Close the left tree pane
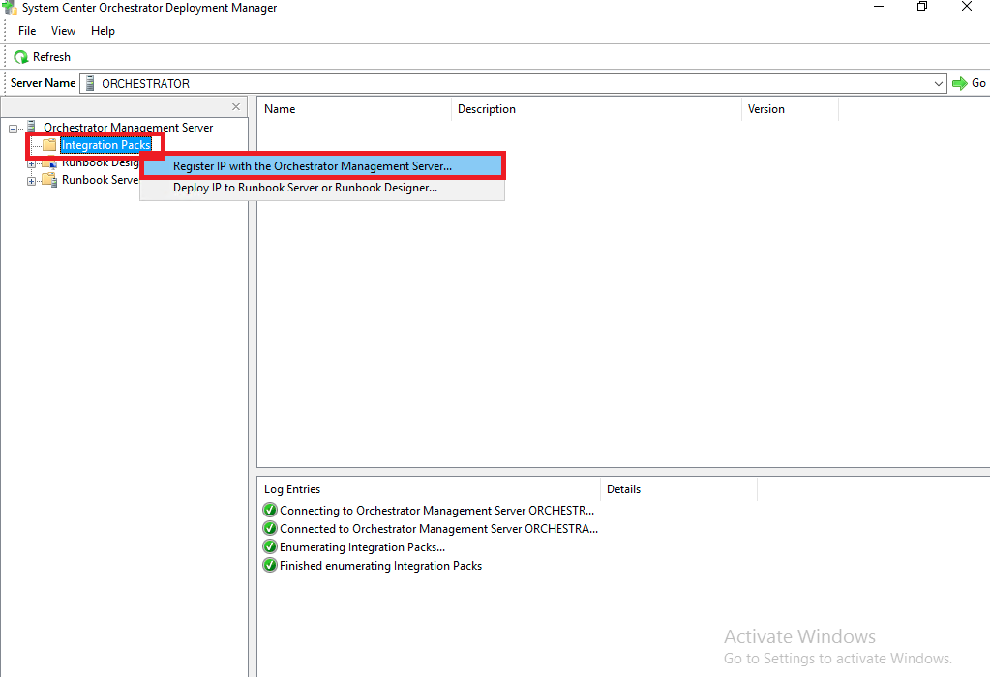The width and height of the screenshot is (990, 677). 236,107
